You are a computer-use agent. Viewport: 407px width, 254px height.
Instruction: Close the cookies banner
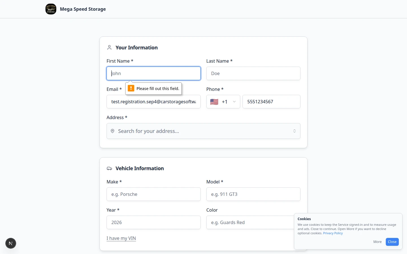coord(392,242)
